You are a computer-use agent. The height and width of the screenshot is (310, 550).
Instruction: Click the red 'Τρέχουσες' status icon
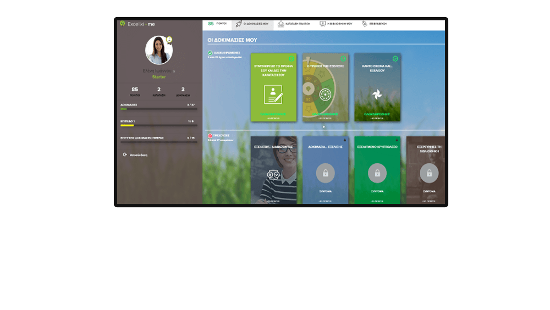click(x=210, y=135)
